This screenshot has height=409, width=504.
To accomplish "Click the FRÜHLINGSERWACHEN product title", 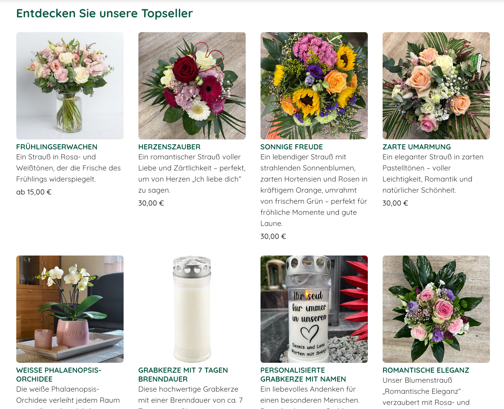I will 57,147.
